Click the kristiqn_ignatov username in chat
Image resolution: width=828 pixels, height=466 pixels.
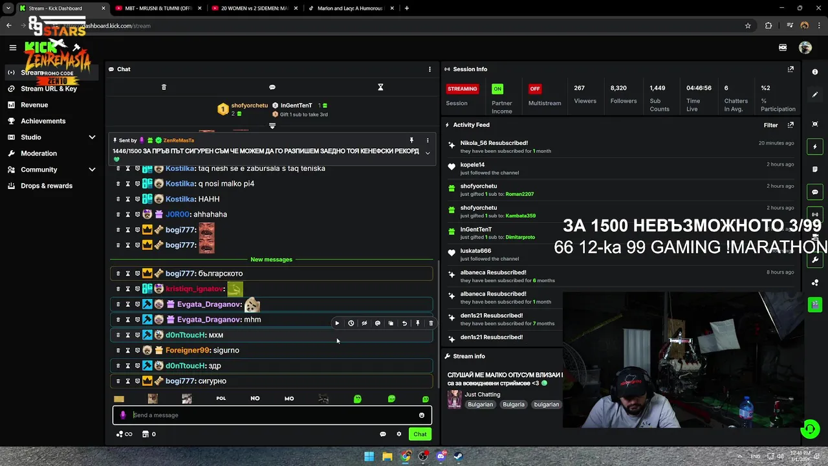(195, 289)
